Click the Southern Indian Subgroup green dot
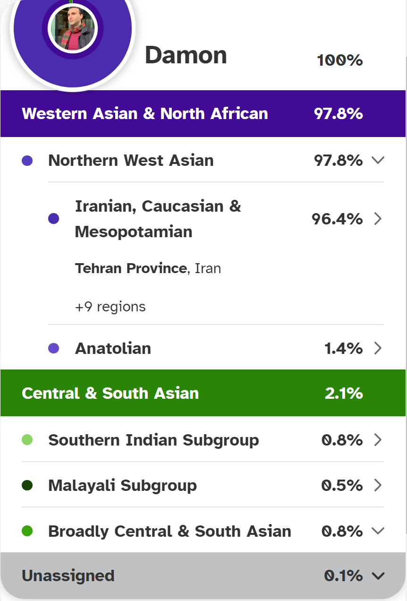Screen dimensions: 407x601 coord(27,440)
